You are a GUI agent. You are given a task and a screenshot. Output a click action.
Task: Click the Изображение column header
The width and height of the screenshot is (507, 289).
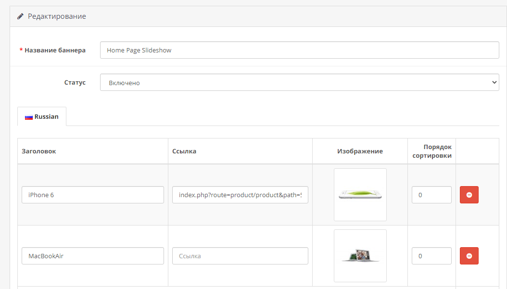tap(360, 151)
